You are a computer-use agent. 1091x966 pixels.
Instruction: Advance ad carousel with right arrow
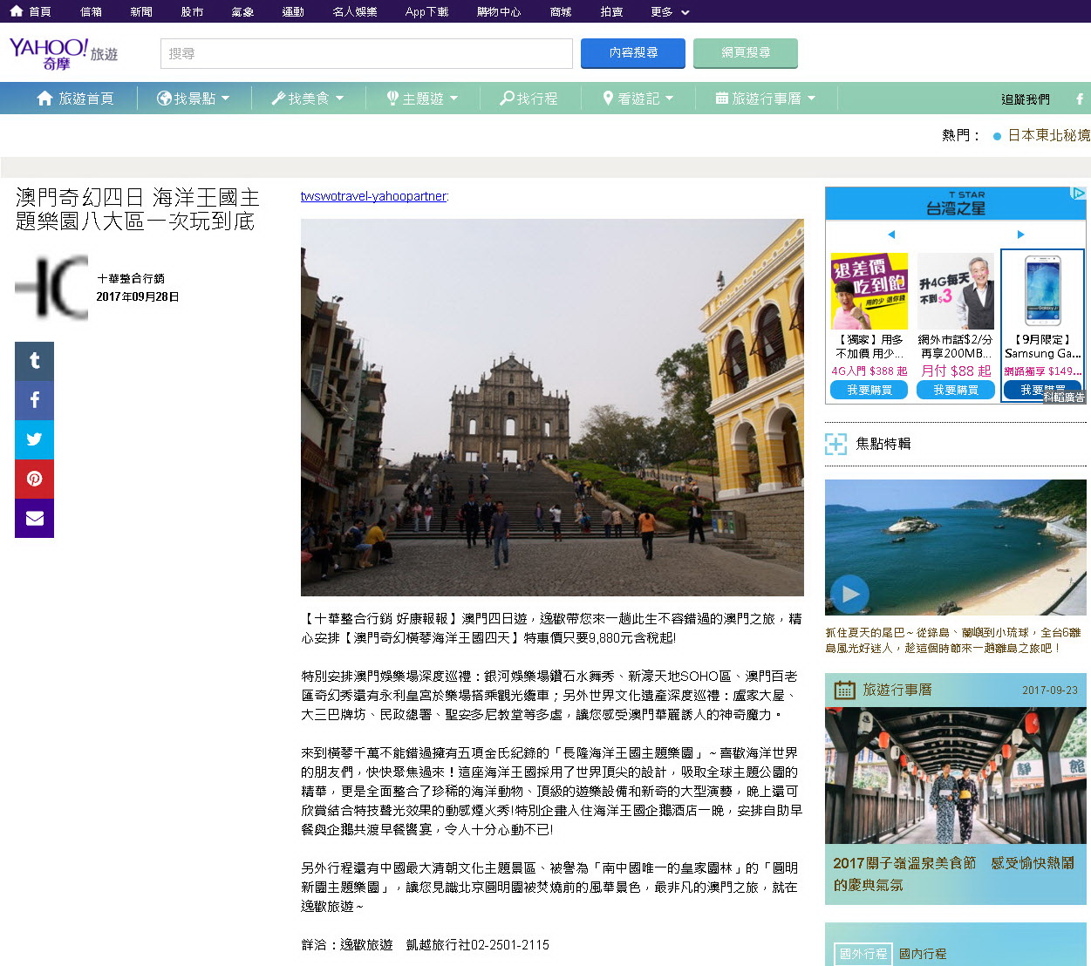pos(1020,235)
